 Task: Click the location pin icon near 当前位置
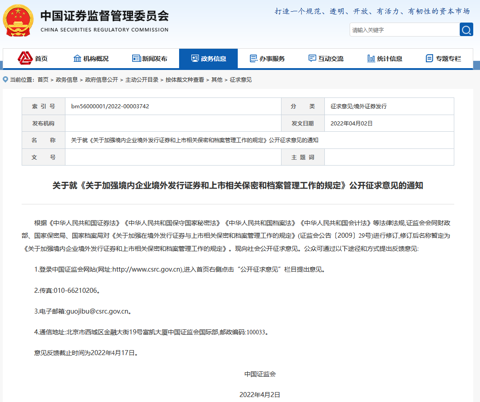(5, 79)
